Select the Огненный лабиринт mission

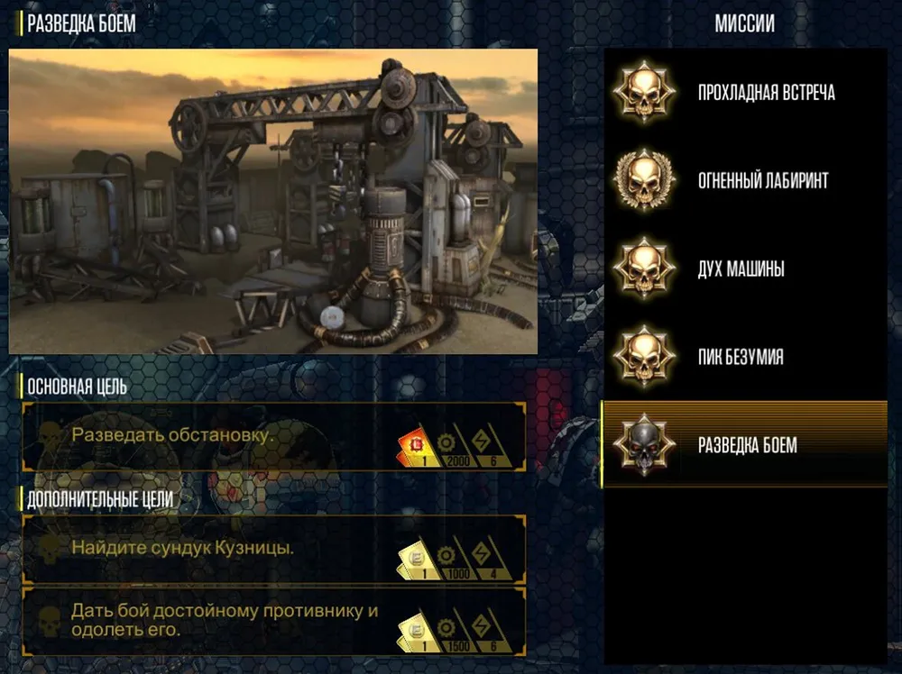[x=744, y=180]
